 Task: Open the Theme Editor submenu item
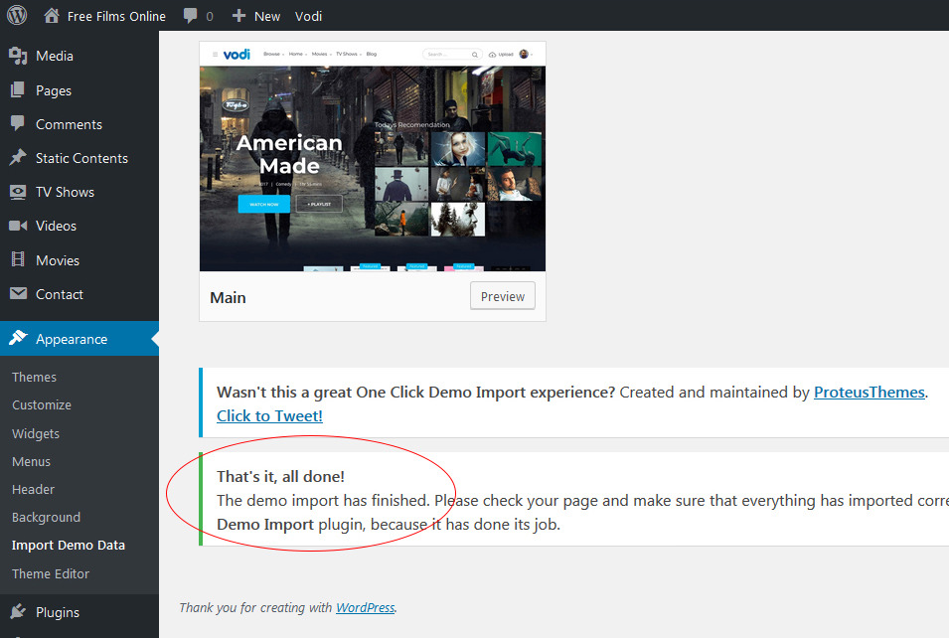click(51, 573)
